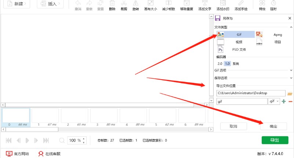The width and height of the screenshot is (294, 158).
Task: Open the .gif extension dropdown
Action: tap(274, 101)
